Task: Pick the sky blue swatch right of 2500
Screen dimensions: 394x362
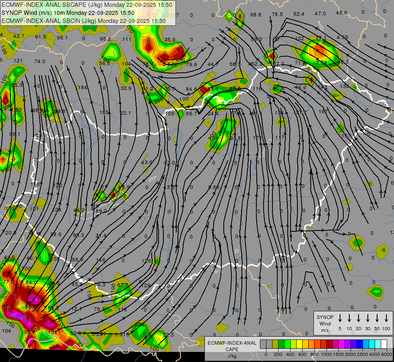Action: pyautogui.click(x=366, y=344)
